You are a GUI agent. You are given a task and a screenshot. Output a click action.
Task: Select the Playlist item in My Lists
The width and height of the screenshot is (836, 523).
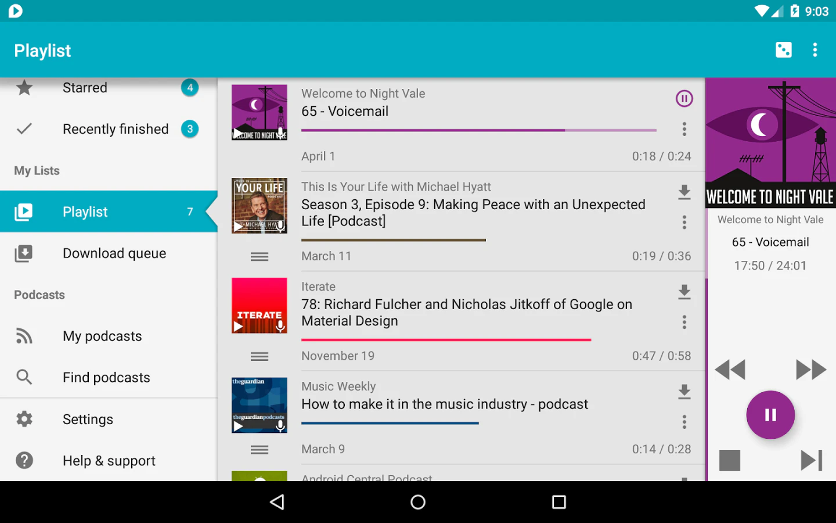tap(109, 212)
